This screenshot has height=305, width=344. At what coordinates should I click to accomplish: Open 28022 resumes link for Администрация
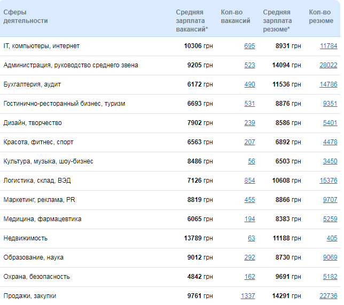329,65
